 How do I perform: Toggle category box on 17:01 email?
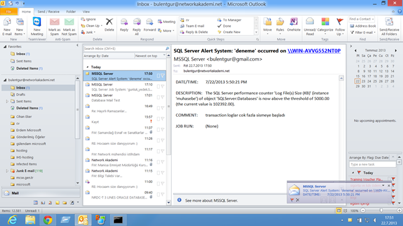(159, 97)
